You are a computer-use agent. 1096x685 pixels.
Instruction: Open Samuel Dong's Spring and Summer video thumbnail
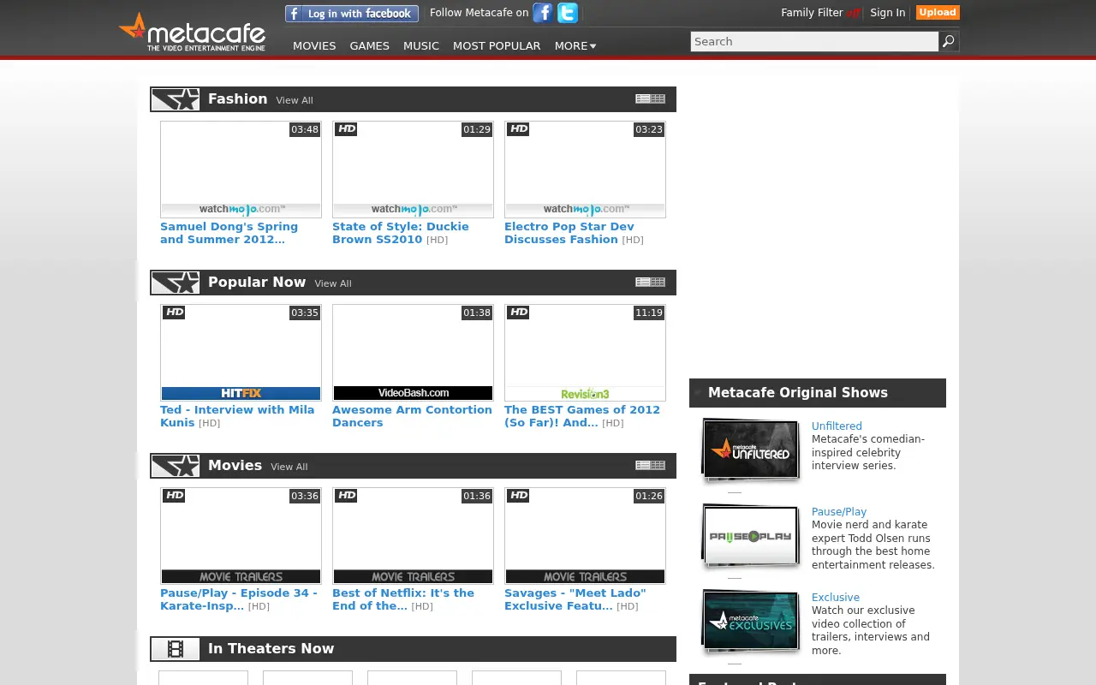pos(241,169)
